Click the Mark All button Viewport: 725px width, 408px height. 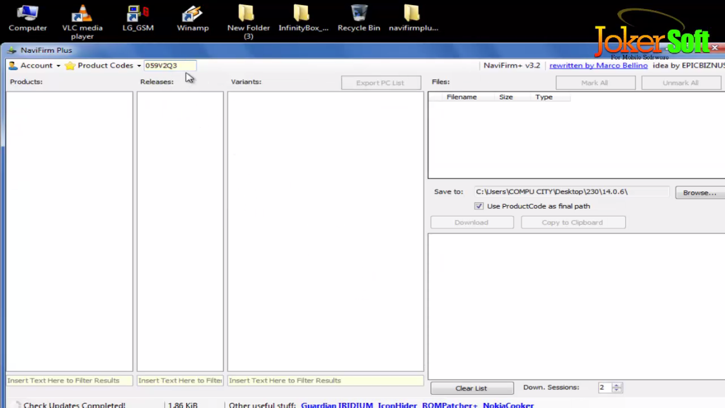[595, 83]
